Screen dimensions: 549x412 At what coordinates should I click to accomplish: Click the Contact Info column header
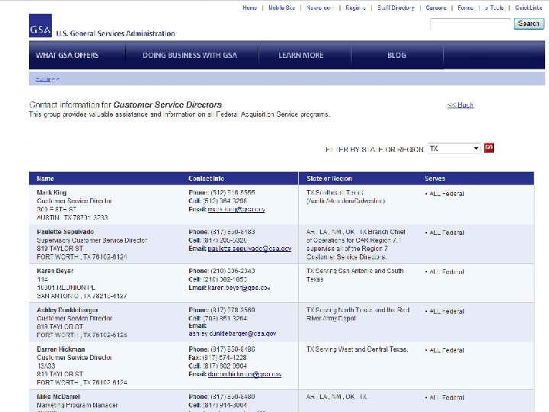(x=206, y=179)
